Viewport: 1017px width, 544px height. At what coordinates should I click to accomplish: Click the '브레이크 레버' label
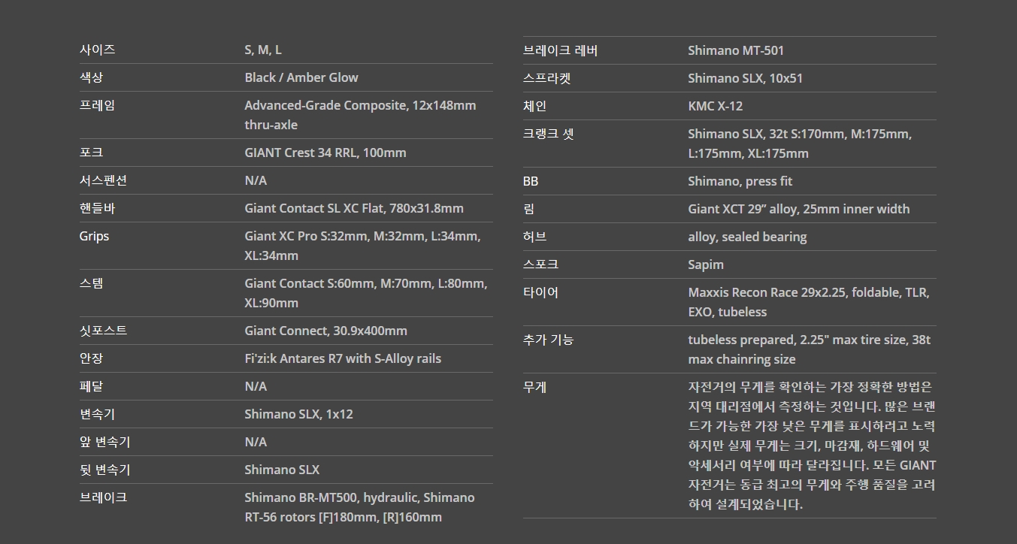560,50
